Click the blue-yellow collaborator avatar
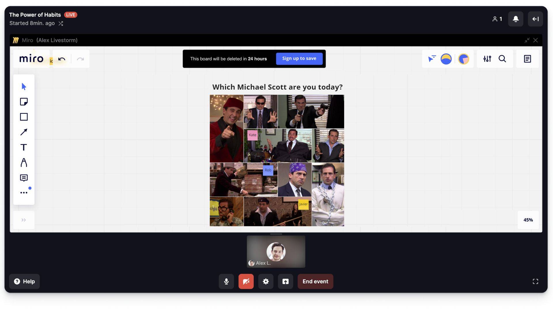The image size is (553, 311). (x=446, y=59)
